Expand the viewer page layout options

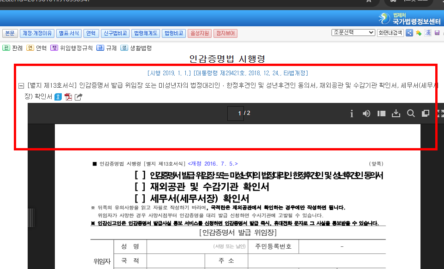point(381,114)
